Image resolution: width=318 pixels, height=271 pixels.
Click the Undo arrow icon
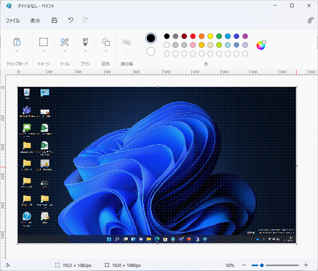coord(71,20)
